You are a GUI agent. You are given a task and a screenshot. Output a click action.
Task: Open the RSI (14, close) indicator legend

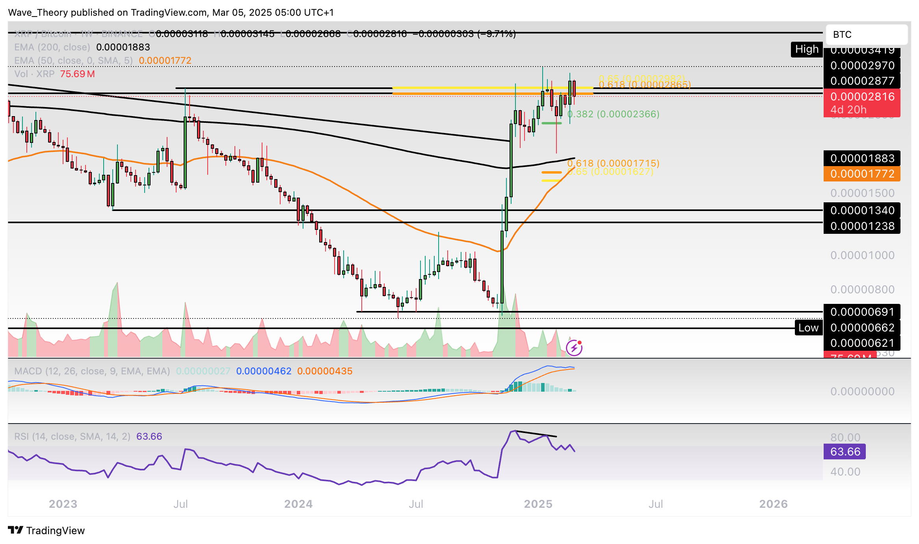point(72,436)
